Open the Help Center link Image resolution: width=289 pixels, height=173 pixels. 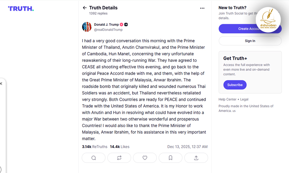[227, 99]
